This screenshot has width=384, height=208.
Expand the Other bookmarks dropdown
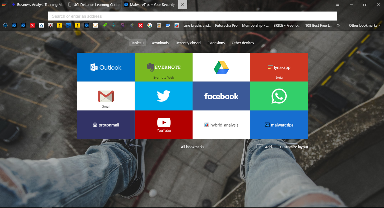pos(365,25)
